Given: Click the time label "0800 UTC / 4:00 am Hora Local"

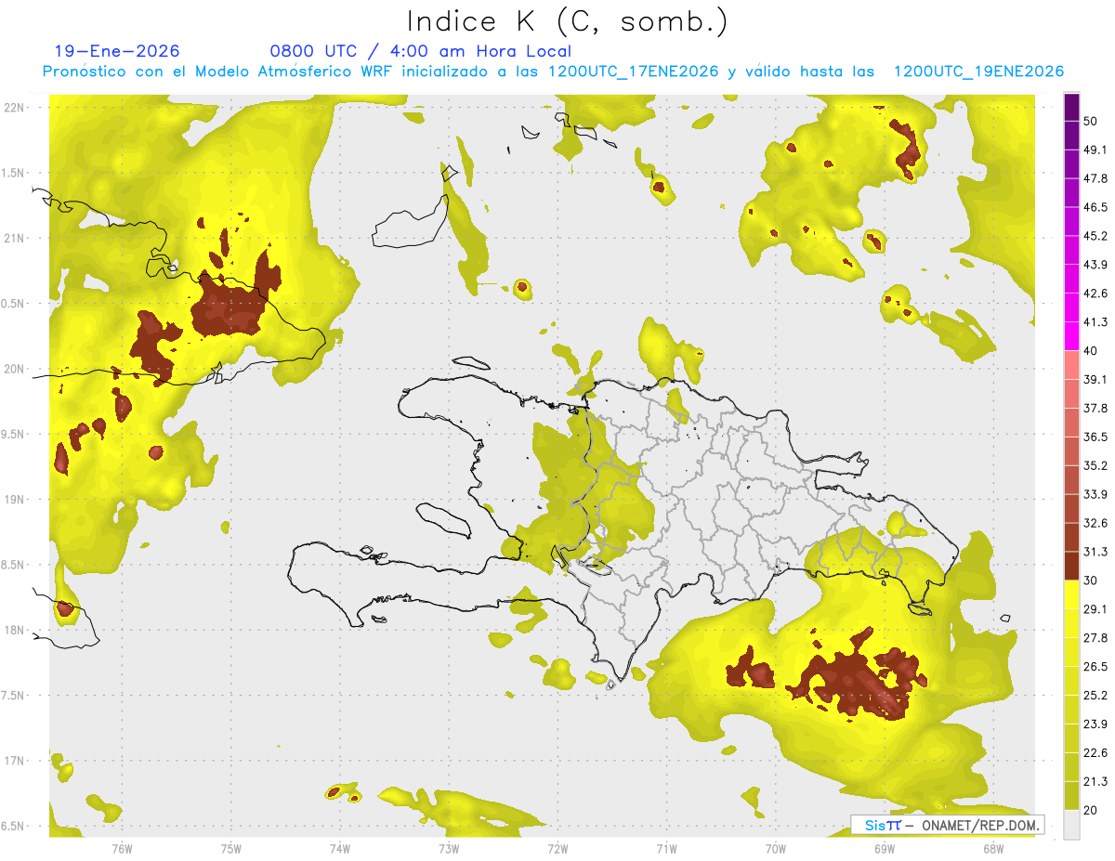Looking at the screenshot, I should click(421, 51).
